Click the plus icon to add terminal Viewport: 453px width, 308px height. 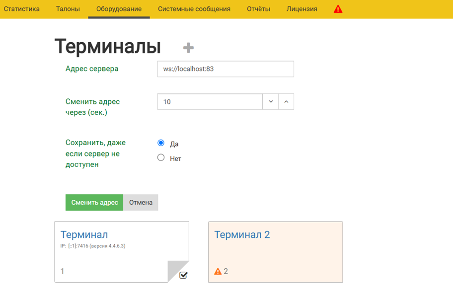pos(188,48)
